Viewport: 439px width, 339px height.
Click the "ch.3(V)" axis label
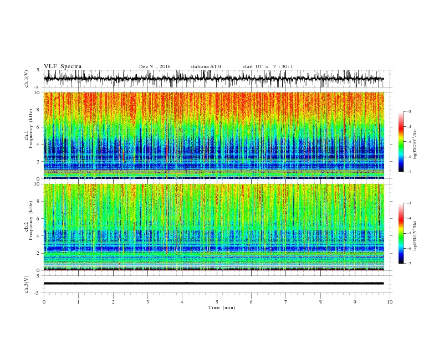tap(27, 284)
